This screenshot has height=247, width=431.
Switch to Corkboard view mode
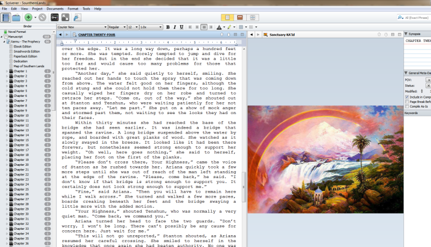coord(240,18)
